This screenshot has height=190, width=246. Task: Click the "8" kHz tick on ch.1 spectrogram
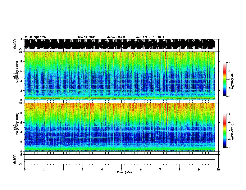(21, 61)
